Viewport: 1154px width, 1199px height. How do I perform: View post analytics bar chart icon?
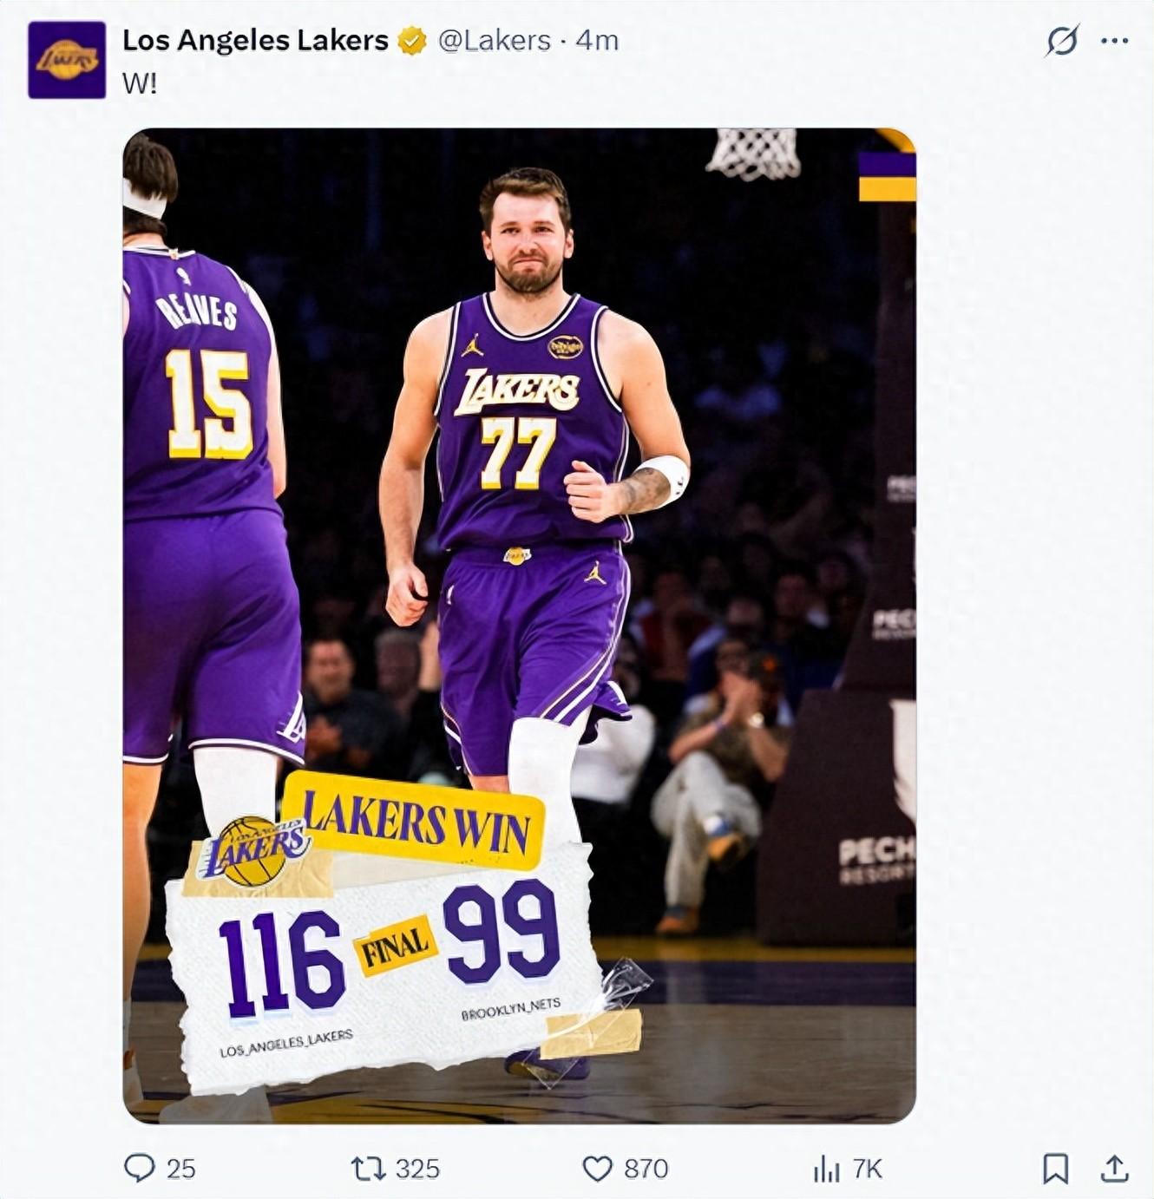[825, 1169]
